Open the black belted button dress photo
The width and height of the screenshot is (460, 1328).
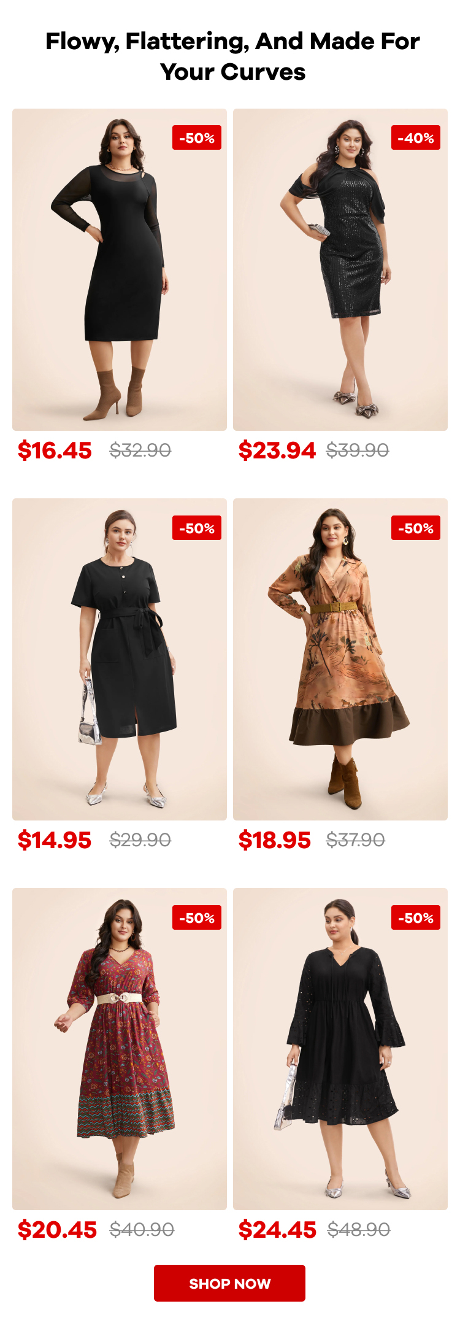(120, 659)
